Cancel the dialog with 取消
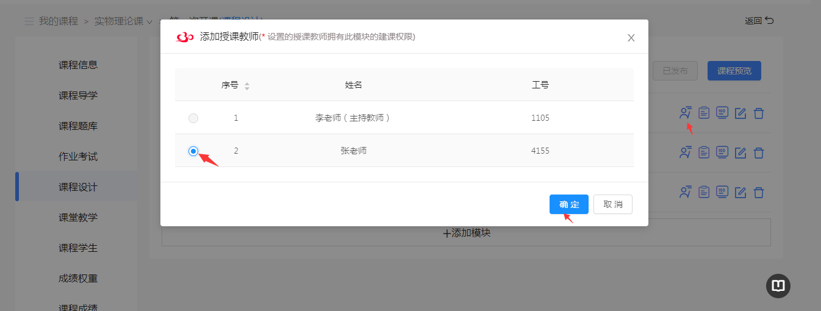This screenshot has height=311, width=821. pos(613,204)
